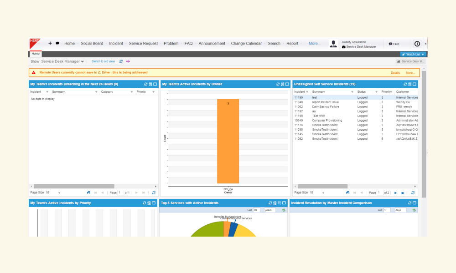456x273 pixels.
Task: Refresh Unassigned Incidents from the footer
Action: coord(413,192)
